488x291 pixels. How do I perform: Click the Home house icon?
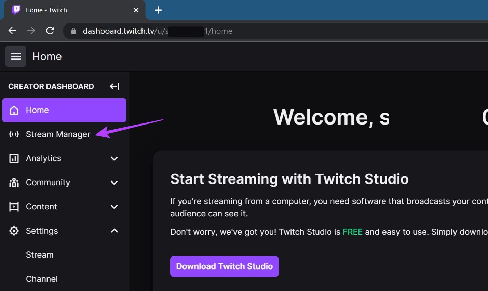(x=14, y=110)
